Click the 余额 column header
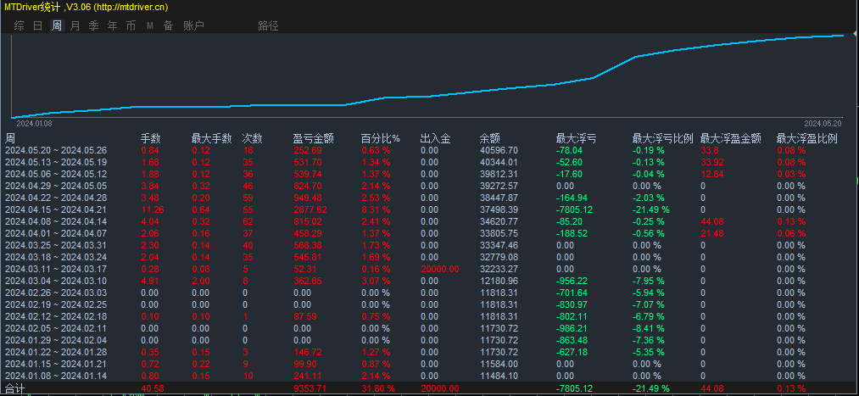The width and height of the screenshot is (859, 396). [490, 138]
